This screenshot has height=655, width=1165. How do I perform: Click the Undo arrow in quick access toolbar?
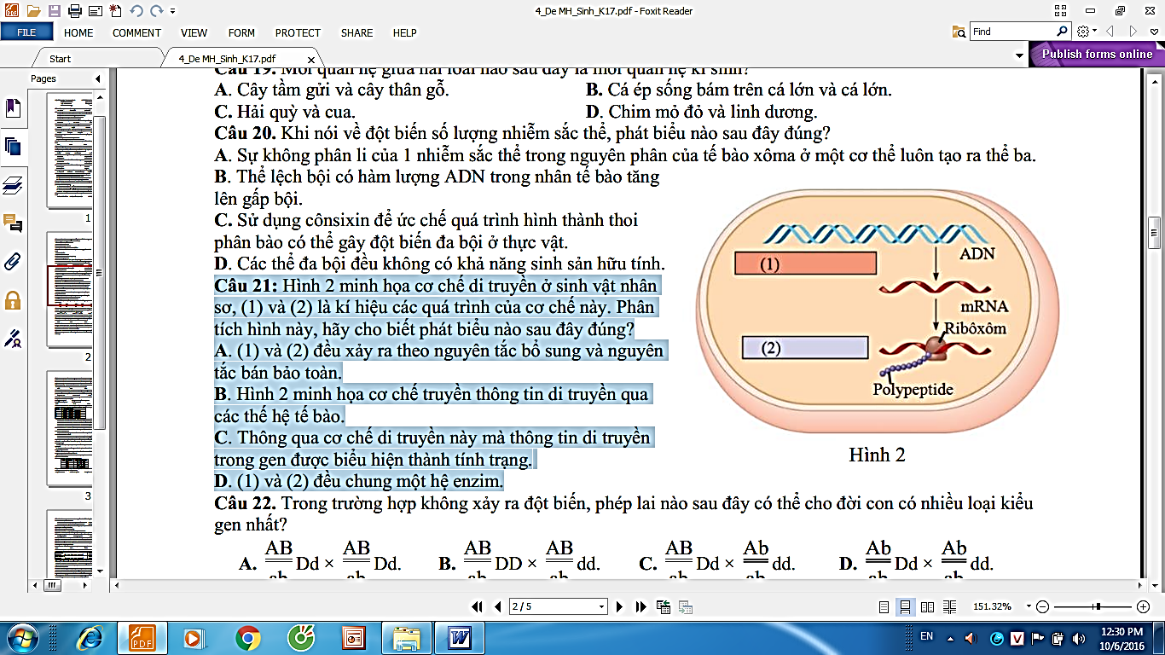tap(136, 11)
